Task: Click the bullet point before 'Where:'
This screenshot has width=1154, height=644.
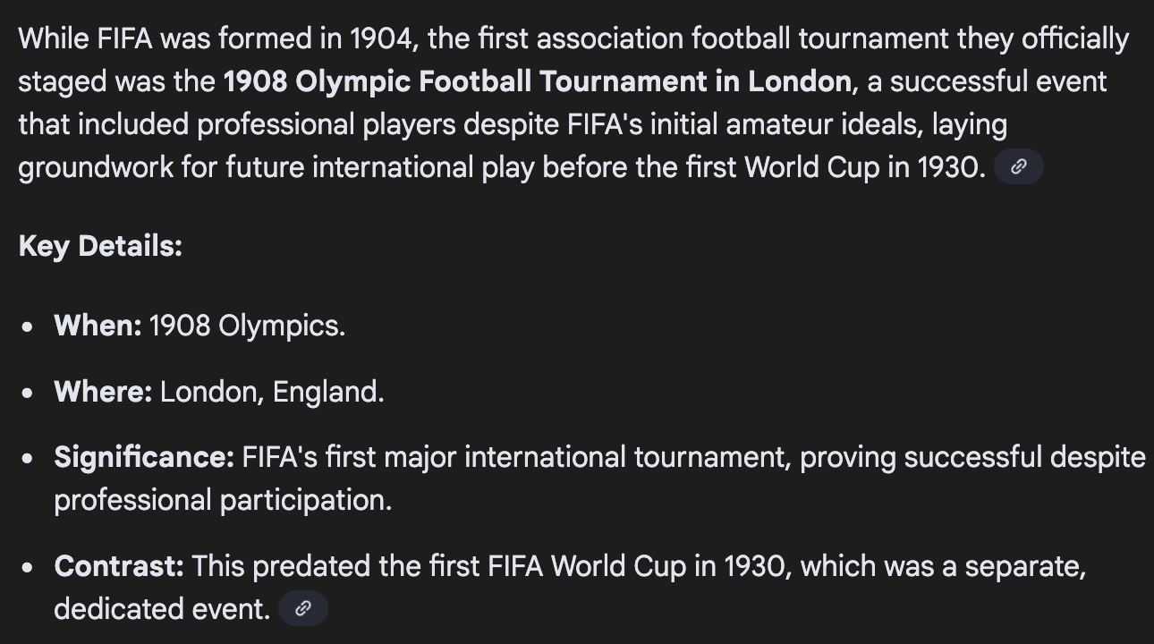Action: [x=30, y=394]
